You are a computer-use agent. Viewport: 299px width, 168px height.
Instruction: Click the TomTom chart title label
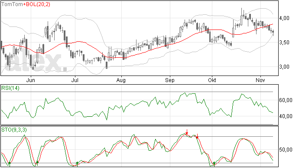click(12, 4)
